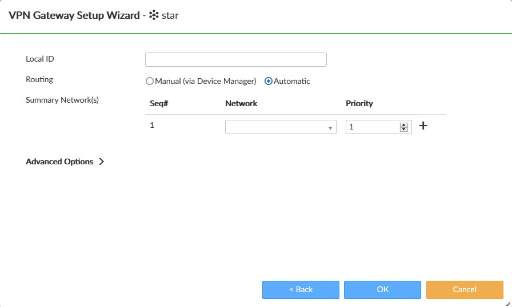Open the Network dropdown list
Viewport: 512px width, 307px height.
[x=281, y=127]
